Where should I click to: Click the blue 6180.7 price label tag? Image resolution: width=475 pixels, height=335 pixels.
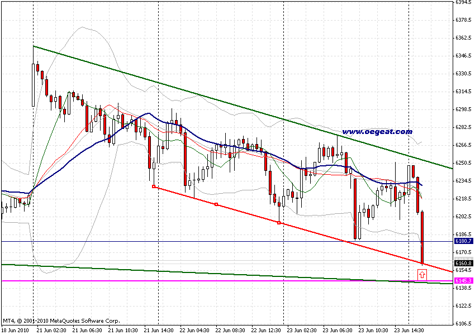[463, 241]
